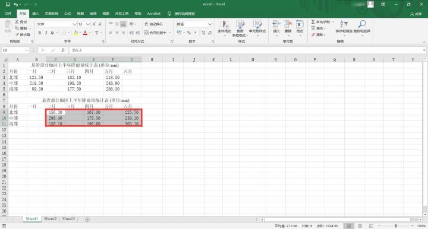Click the Merge and Center button
The width and height of the screenshot is (428, 229).
pos(157,33)
